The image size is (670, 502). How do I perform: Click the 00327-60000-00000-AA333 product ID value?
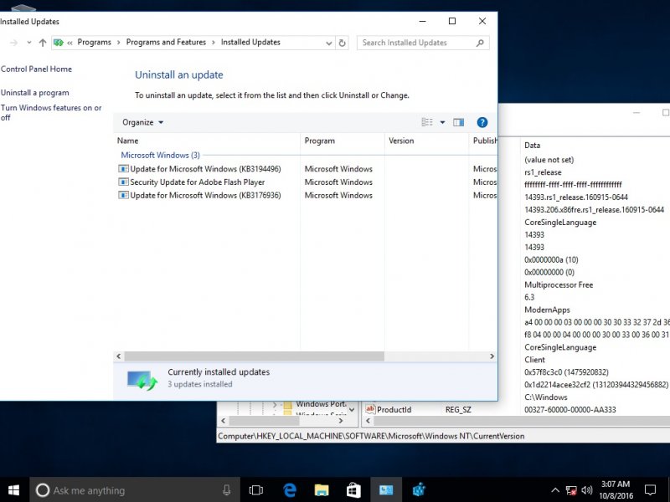[x=570, y=409]
